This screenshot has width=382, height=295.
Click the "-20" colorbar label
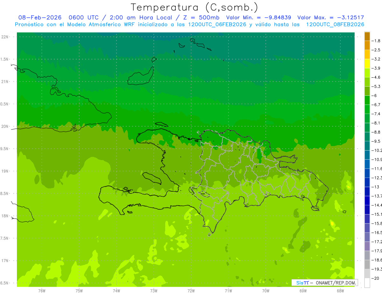point(375,278)
